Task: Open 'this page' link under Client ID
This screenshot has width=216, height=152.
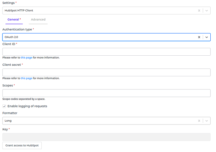Action: click(x=26, y=58)
